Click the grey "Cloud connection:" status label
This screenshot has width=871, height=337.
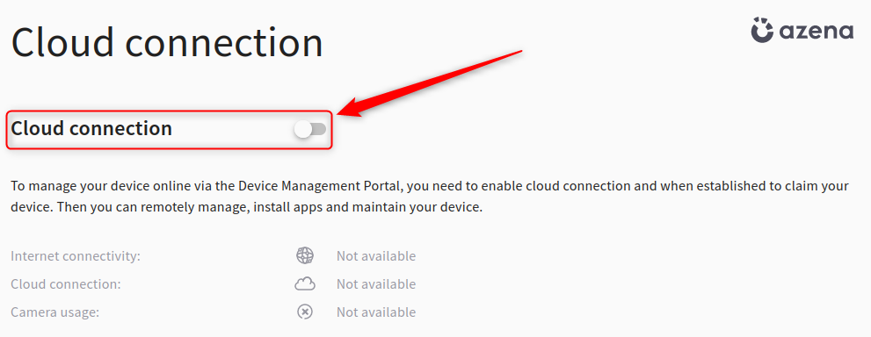point(66,284)
